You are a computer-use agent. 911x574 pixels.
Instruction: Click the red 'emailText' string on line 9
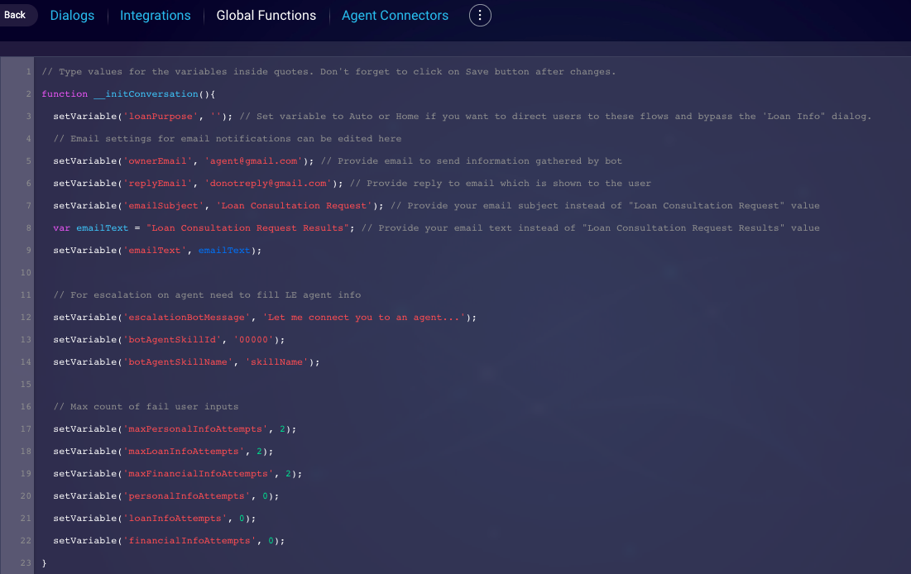point(155,251)
